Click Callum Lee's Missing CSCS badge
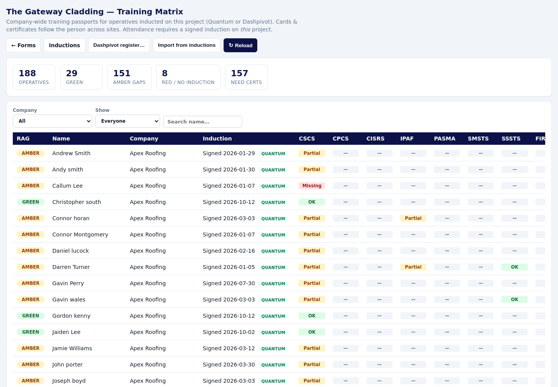This screenshot has height=387, width=558. [312, 186]
